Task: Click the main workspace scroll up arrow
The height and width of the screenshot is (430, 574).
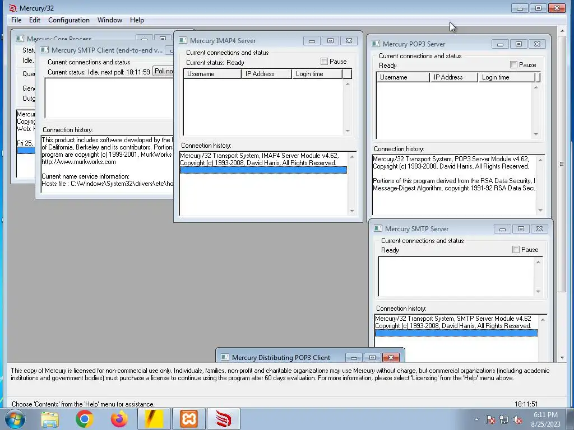Action: tap(562, 31)
